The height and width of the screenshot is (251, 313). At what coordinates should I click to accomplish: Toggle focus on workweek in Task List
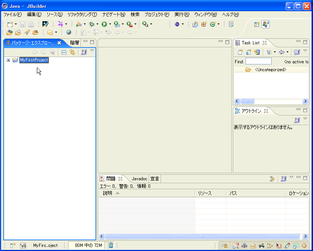(297, 52)
